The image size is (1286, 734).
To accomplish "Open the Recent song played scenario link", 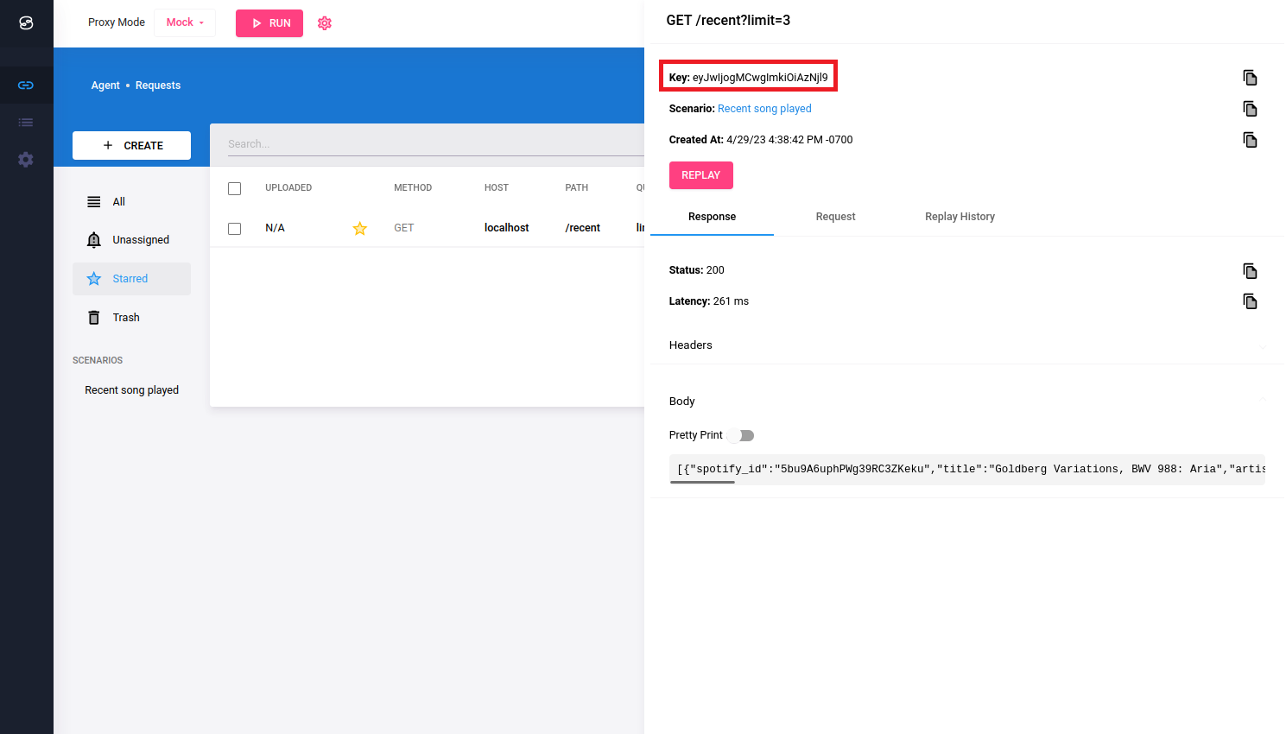I will (764, 109).
